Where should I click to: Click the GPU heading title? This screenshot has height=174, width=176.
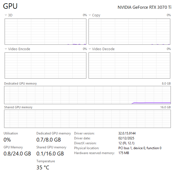11,7
